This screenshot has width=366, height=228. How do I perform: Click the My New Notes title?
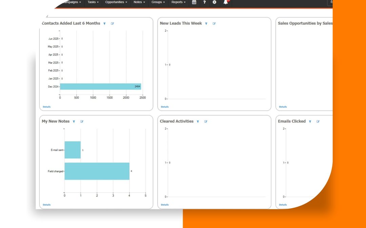tap(56, 121)
